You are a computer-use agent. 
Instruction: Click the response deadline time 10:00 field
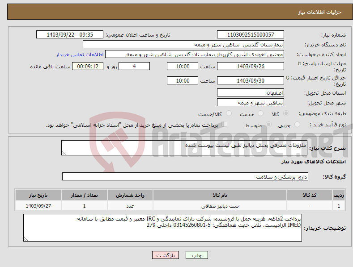[x=183, y=66]
